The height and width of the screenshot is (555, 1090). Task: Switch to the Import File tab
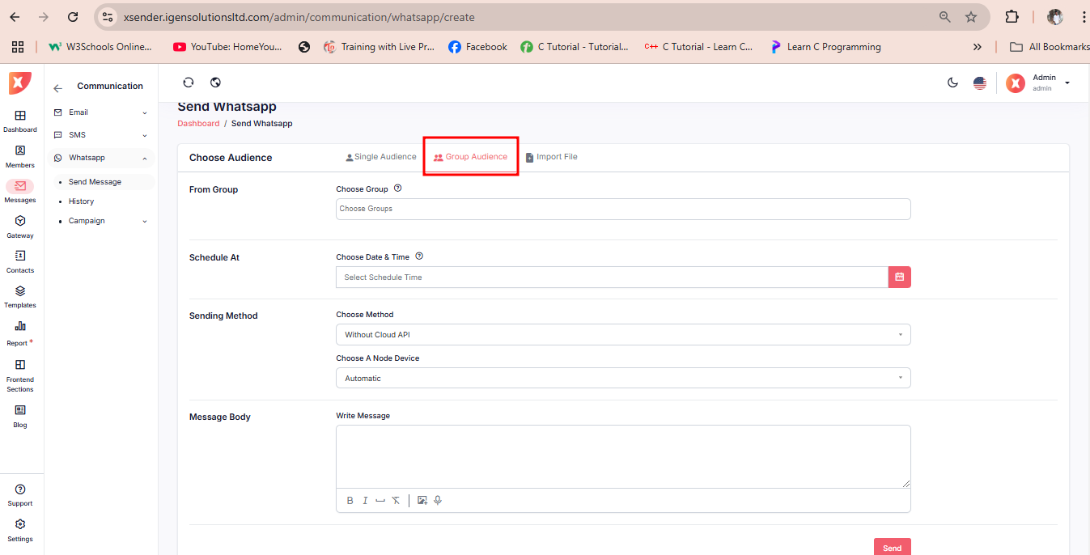tap(551, 157)
